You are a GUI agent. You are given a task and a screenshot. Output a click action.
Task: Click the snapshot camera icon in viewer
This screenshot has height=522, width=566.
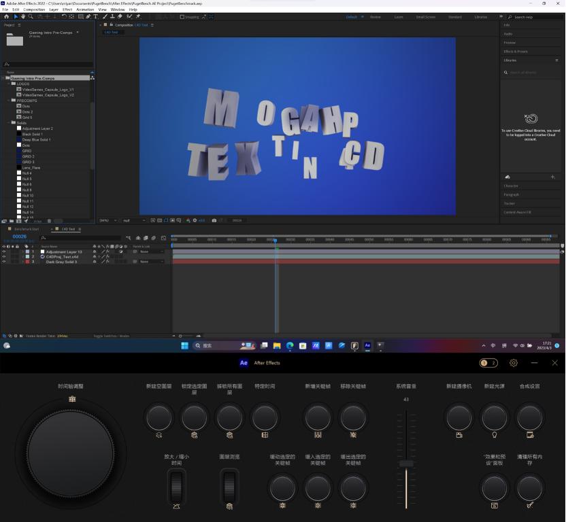[x=214, y=220]
